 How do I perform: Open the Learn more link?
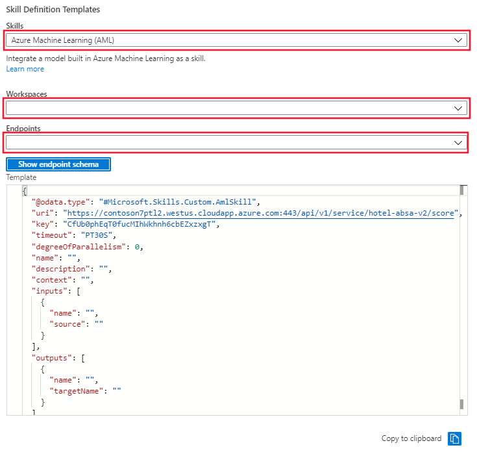pyautogui.click(x=25, y=69)
